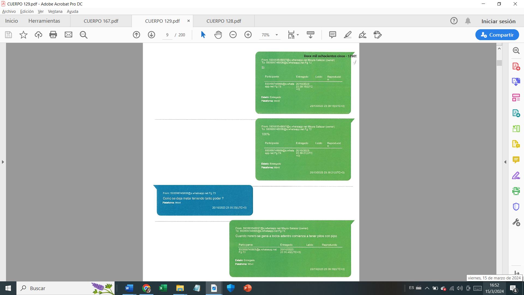Open volume control in system tray

[x=460, y=288]
